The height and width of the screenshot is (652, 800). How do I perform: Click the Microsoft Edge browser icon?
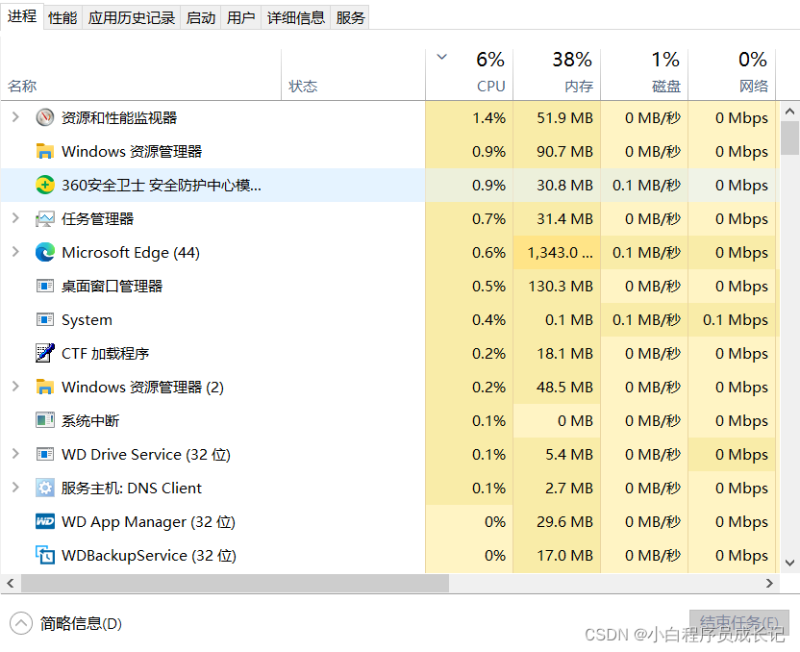45,253
